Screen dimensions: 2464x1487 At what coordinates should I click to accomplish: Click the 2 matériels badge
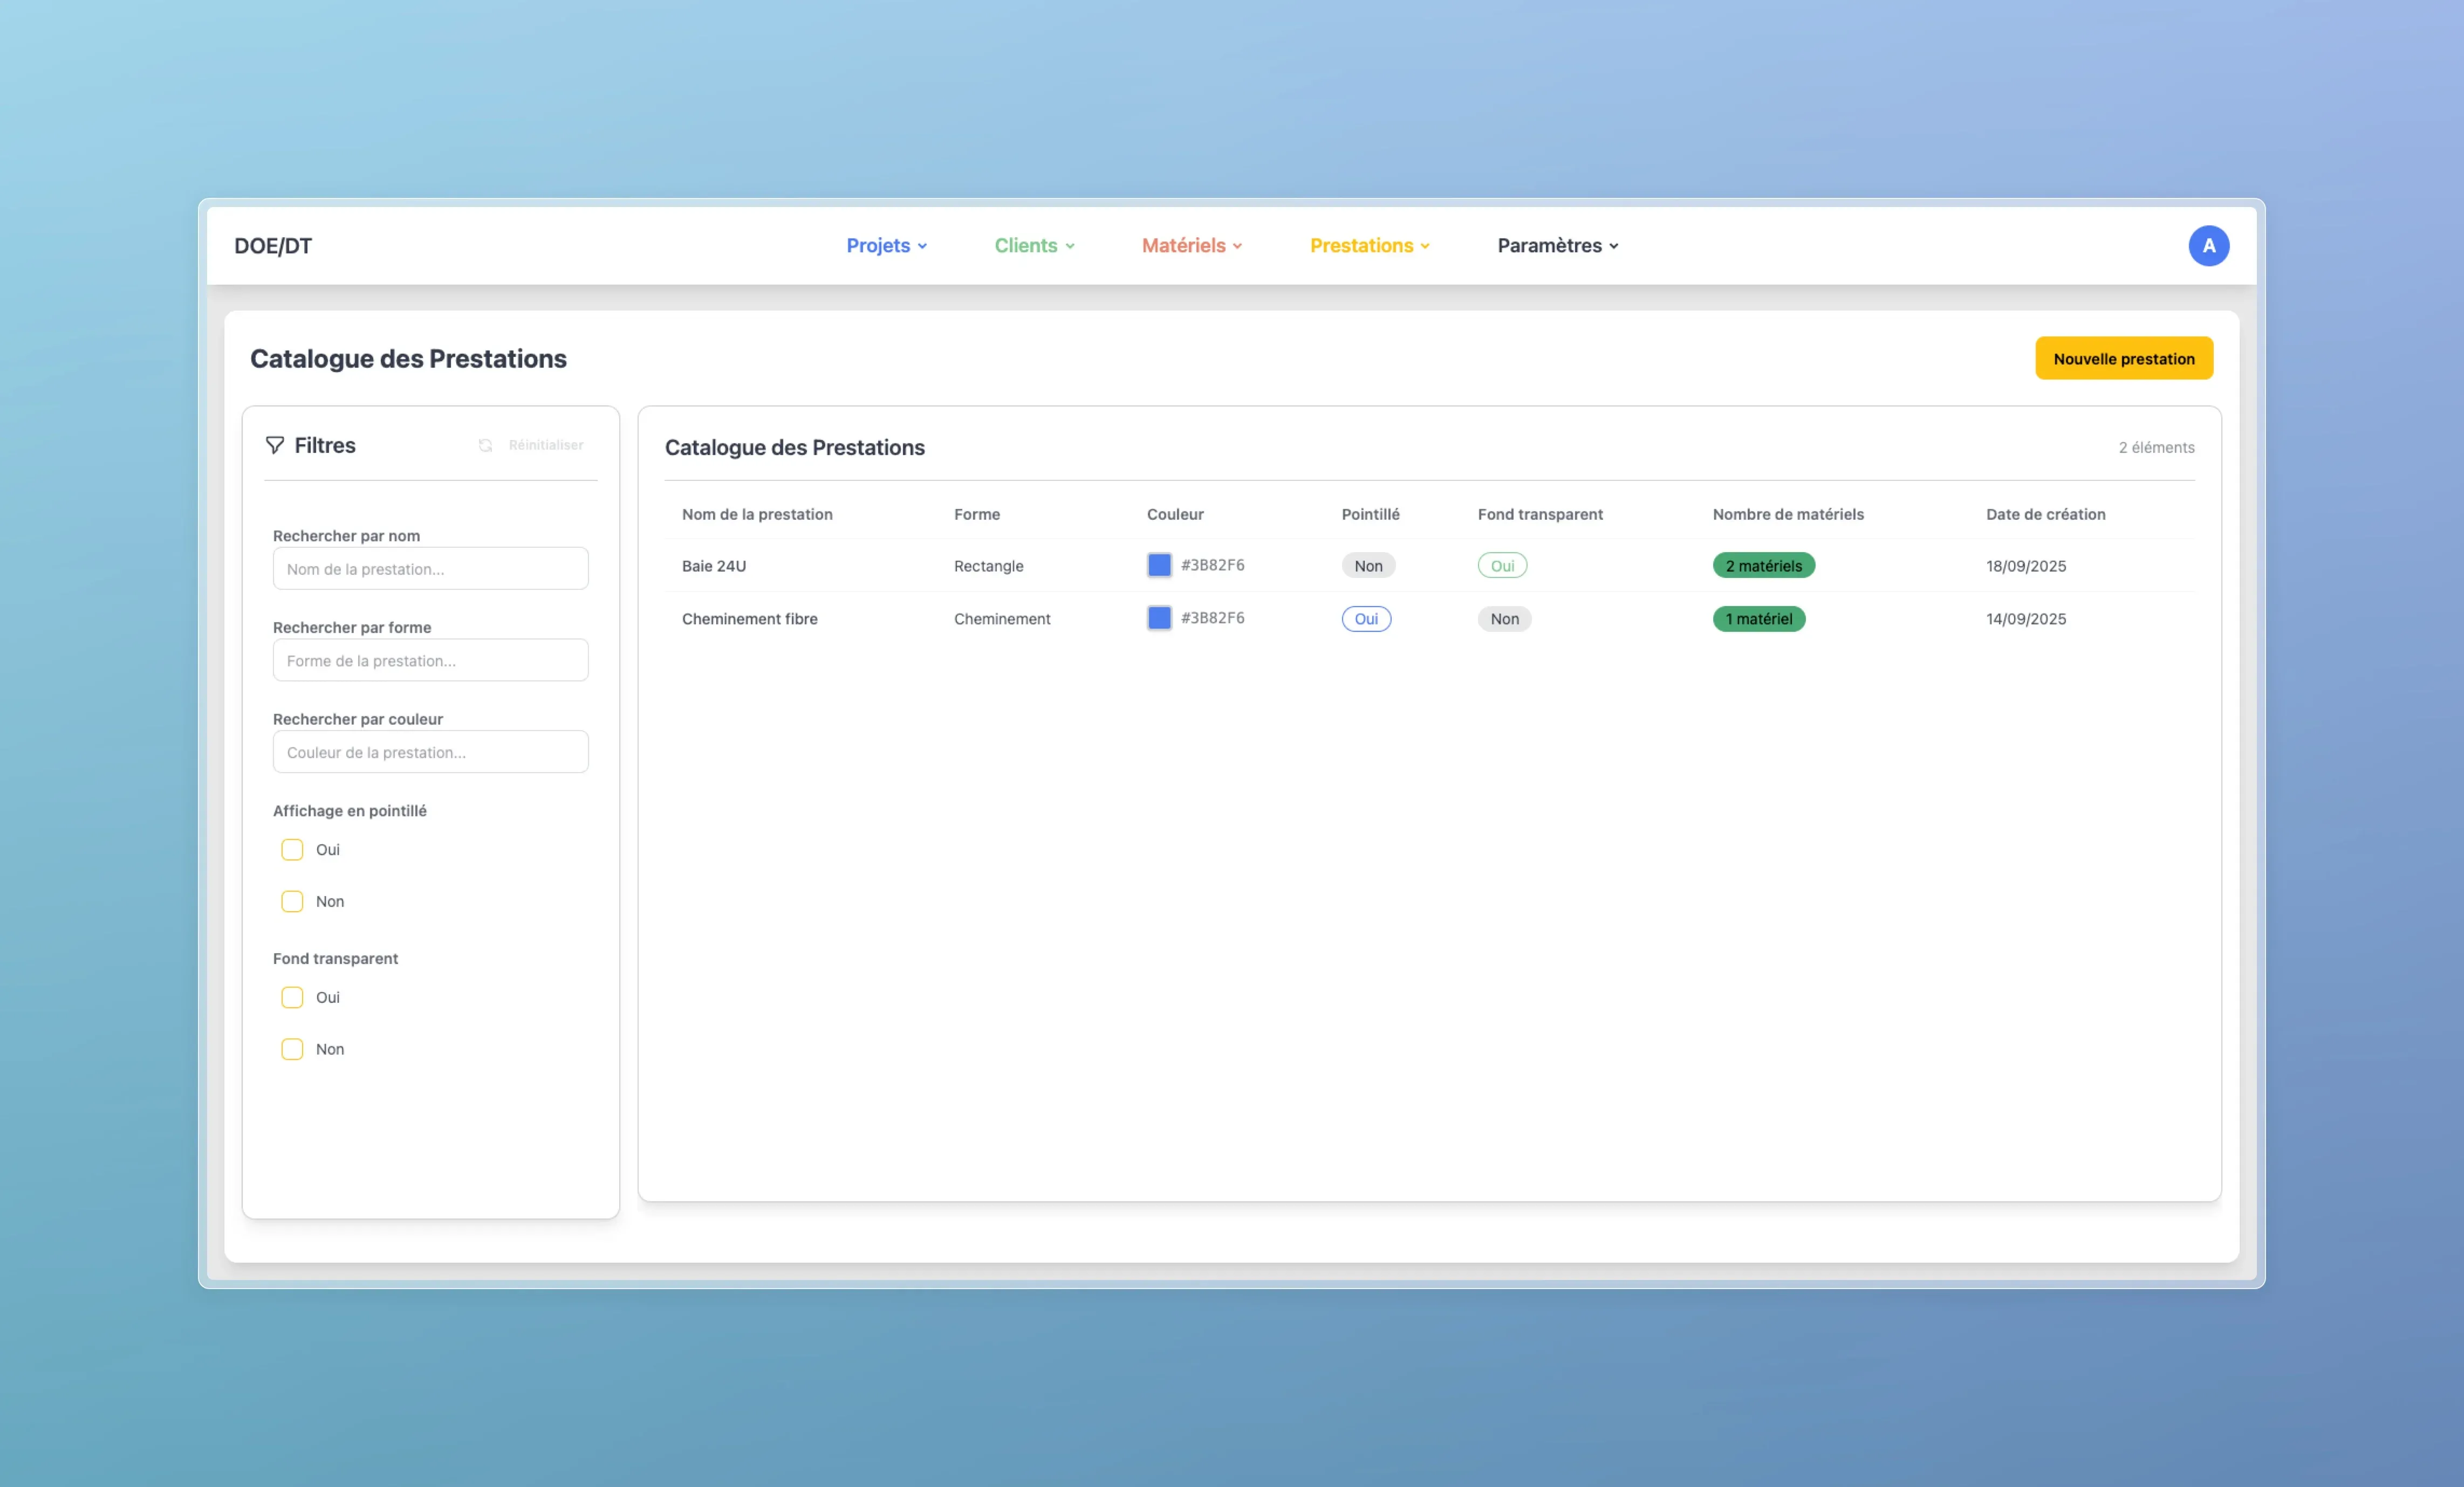[x=1763, y=566]
